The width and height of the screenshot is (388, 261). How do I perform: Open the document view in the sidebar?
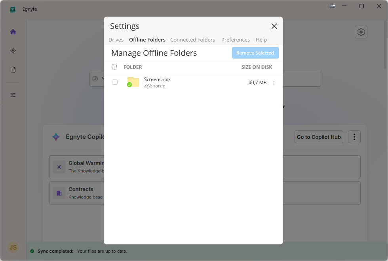tap(13, 69)
